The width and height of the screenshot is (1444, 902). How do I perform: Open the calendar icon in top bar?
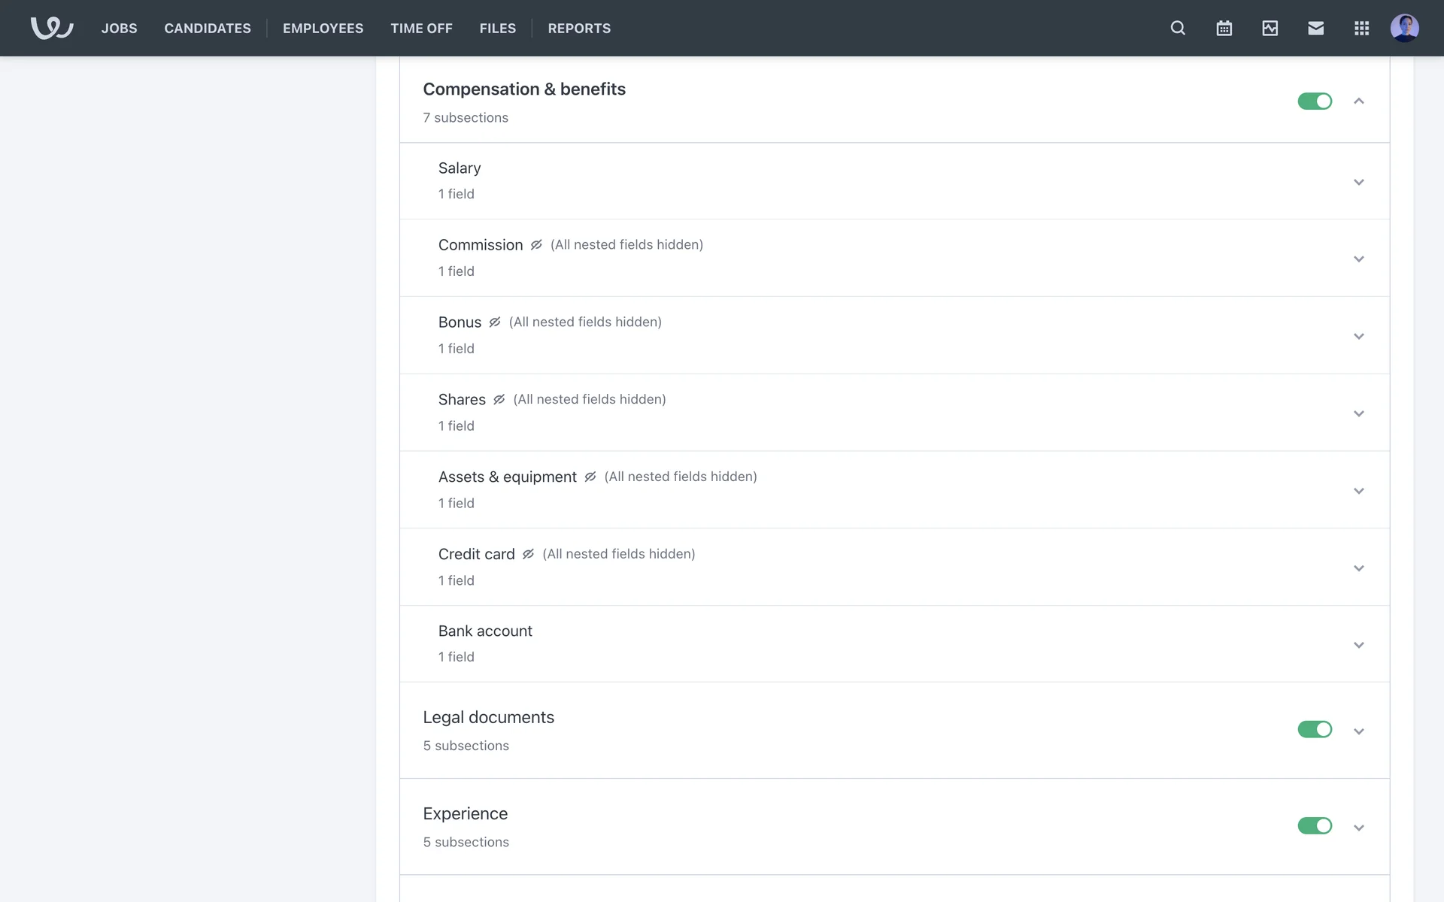point(1224,28)
